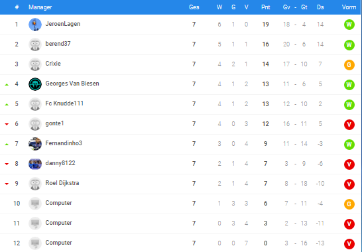Screen dimensions: 362x252
Task: Click the red down arrow beside rank 8
Action: point(7,164)
